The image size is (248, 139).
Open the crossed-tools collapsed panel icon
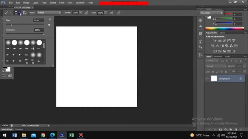coord(200,55)
